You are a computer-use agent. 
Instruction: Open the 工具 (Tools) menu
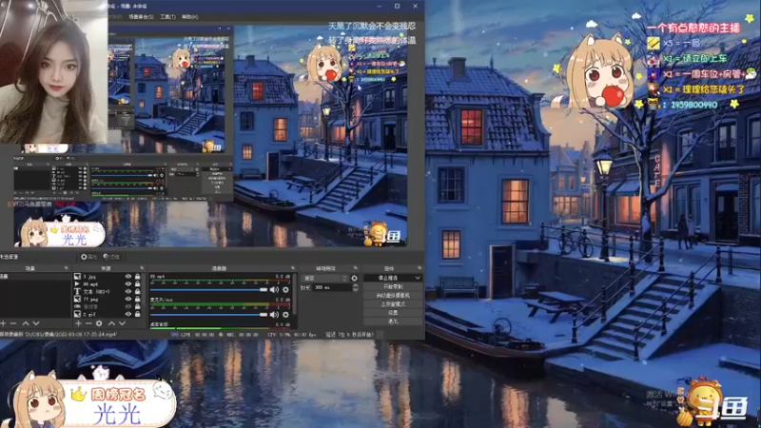tap(167, 17)
